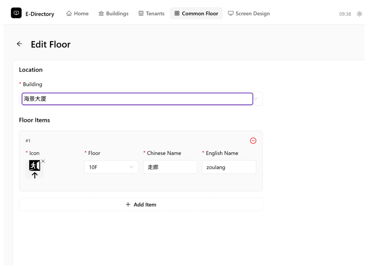Go back using the left arrow
Viewport: 368px width, 269px height.
tap(19, 44)
